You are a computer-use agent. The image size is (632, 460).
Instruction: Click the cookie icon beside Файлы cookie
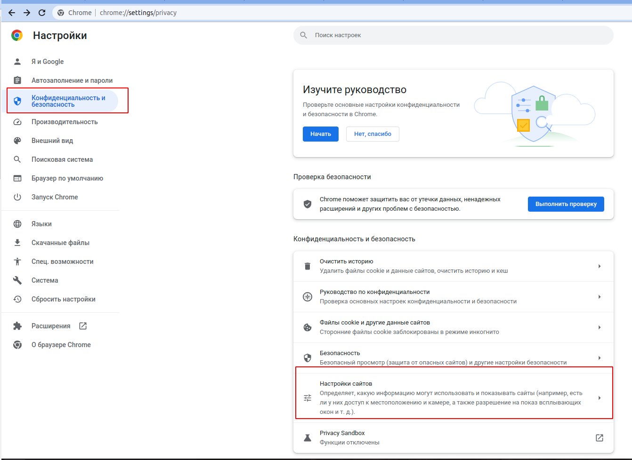click(308, 327)
